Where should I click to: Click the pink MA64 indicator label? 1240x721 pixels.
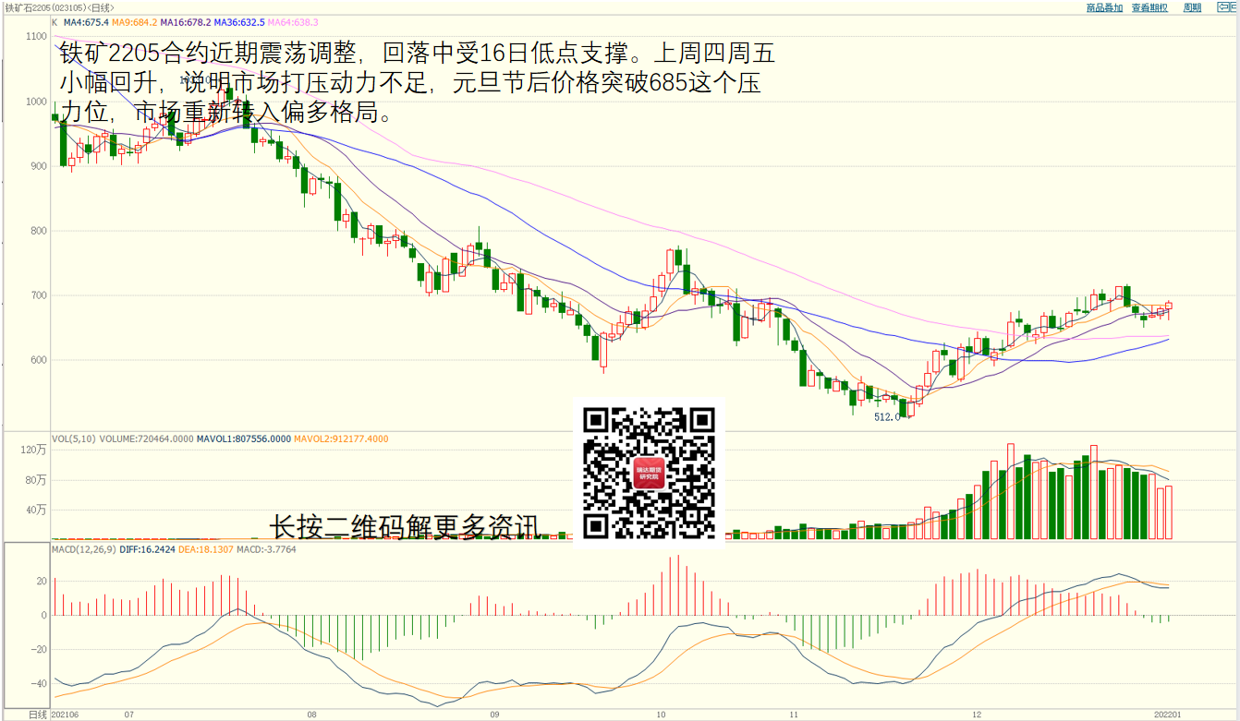click(x=295, y=21)
